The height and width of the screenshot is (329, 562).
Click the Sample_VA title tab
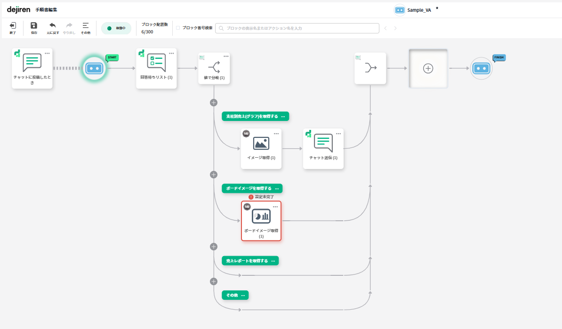[419, 10]
